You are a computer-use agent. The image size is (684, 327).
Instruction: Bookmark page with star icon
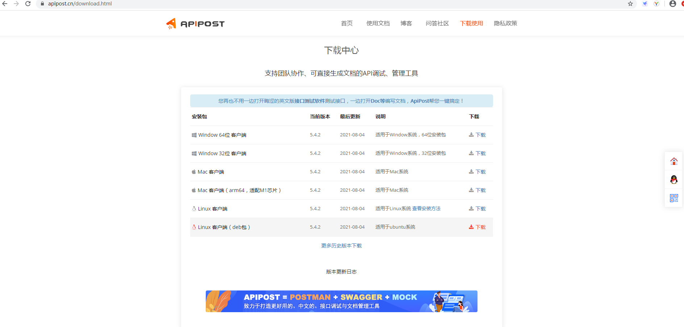[630, 4]
